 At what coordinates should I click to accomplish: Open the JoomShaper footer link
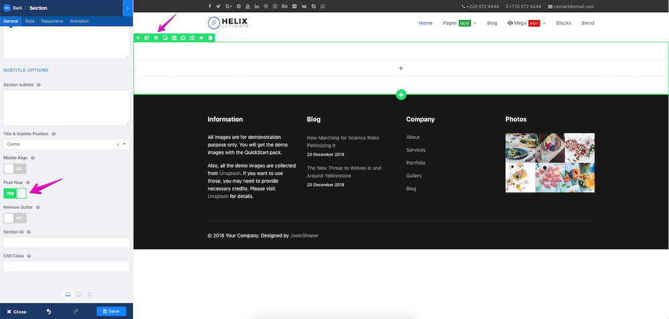tap(304, 235)
